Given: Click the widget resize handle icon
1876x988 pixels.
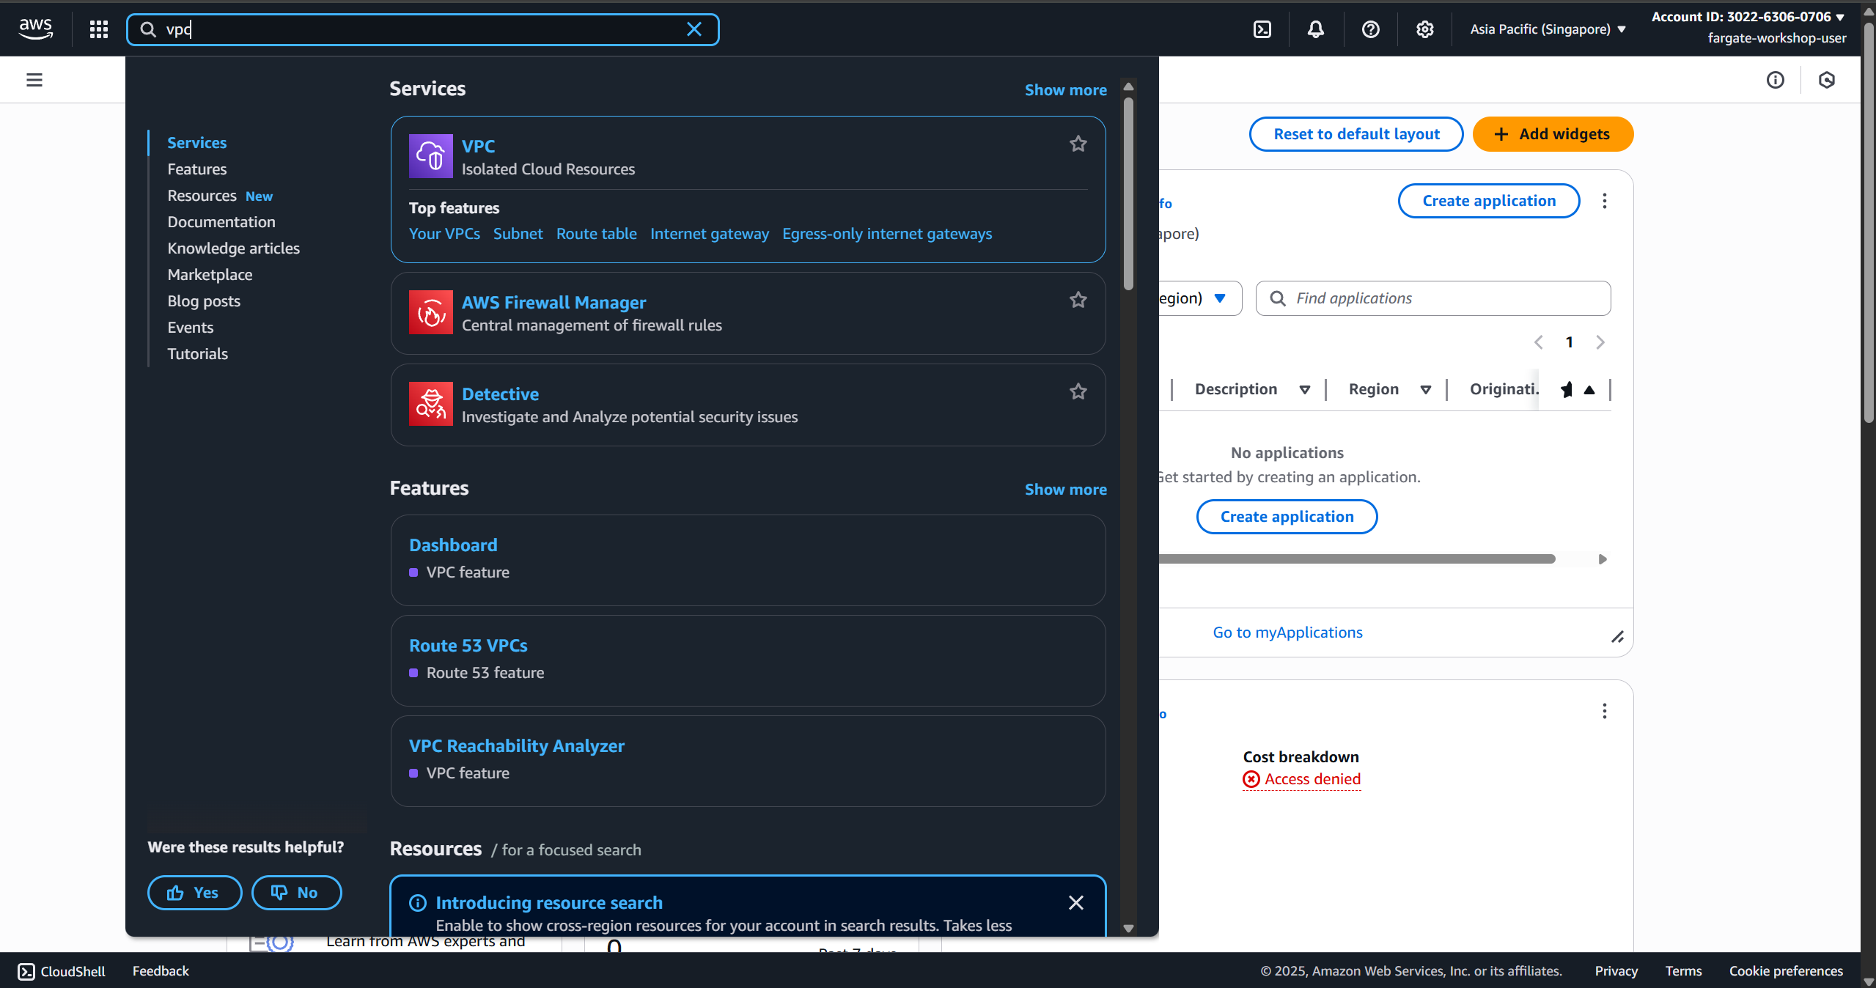Looking at the screenshot, I should point(1617,637).
